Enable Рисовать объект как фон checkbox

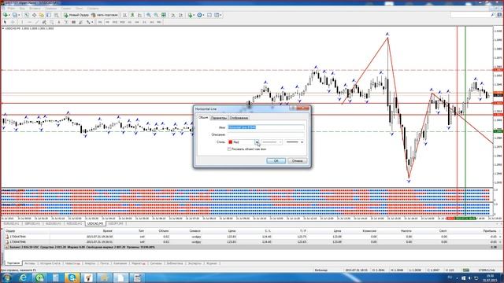(229, 149)
